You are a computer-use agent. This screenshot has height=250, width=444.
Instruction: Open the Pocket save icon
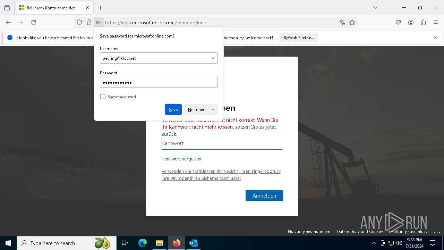(x=398, y=23)
